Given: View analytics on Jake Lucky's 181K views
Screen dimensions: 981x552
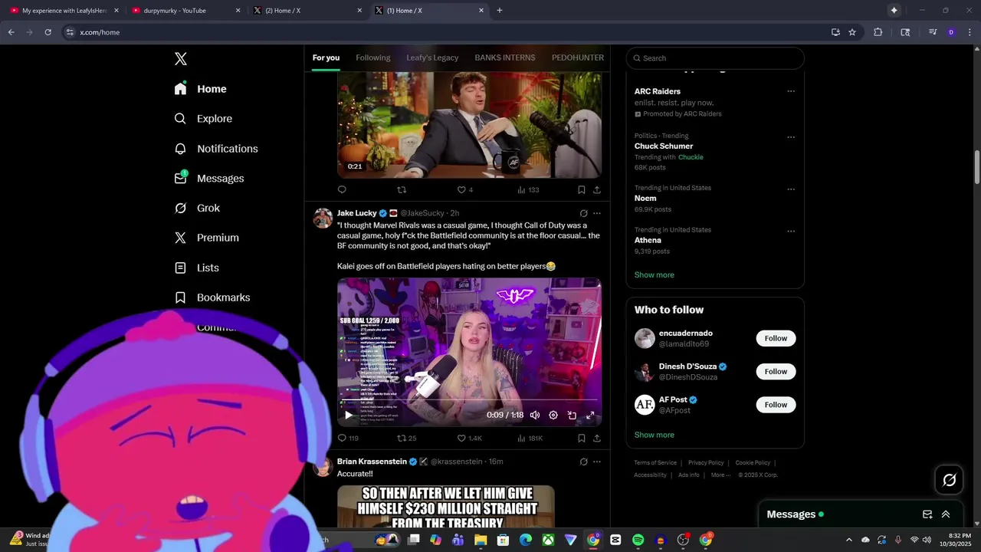Looking at the screenshot, I should pos(530,439).
